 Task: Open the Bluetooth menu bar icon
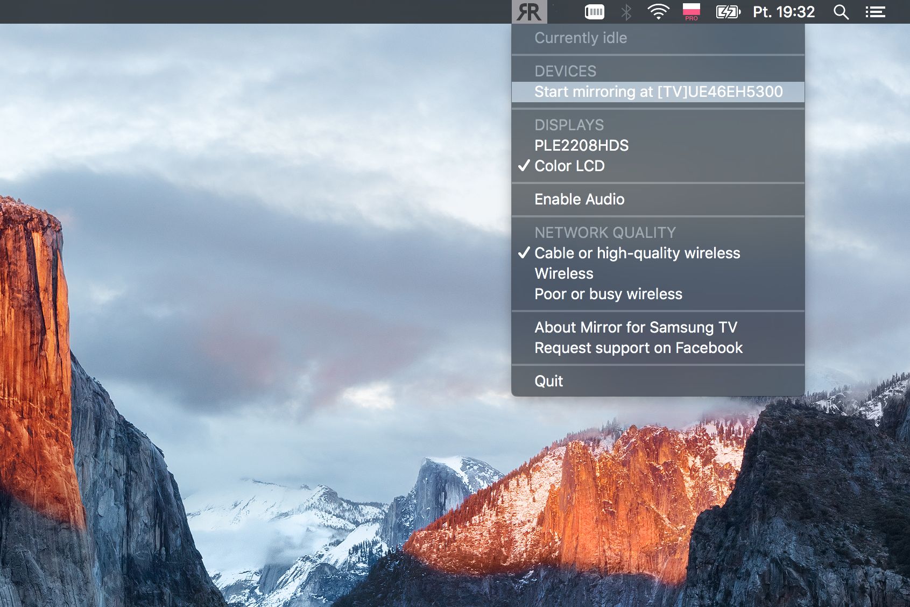pos(626,12)
